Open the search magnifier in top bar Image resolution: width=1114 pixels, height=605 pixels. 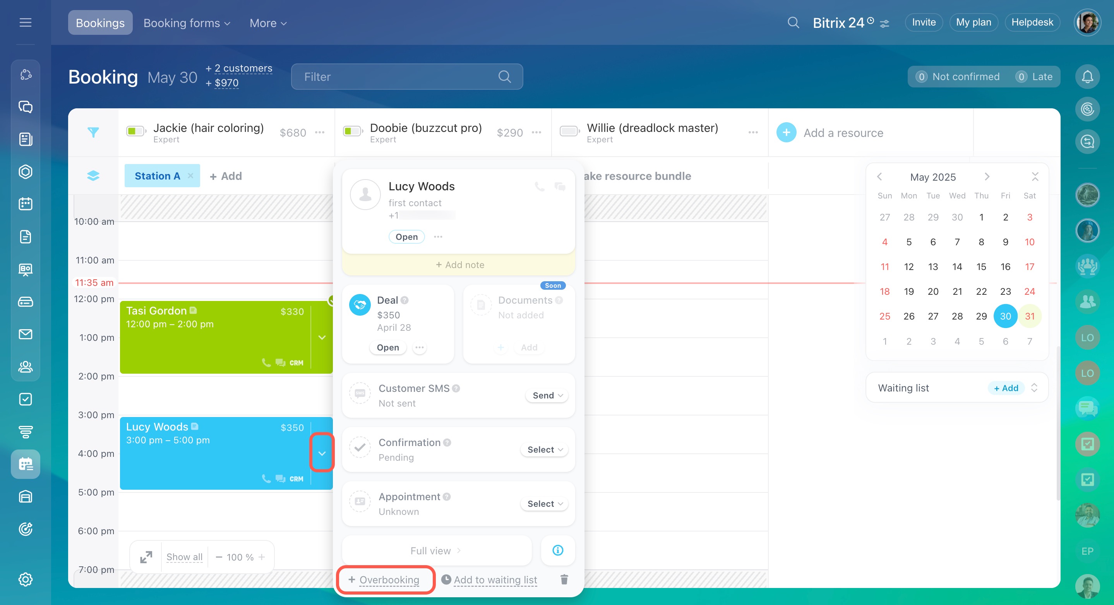[793, 22]
